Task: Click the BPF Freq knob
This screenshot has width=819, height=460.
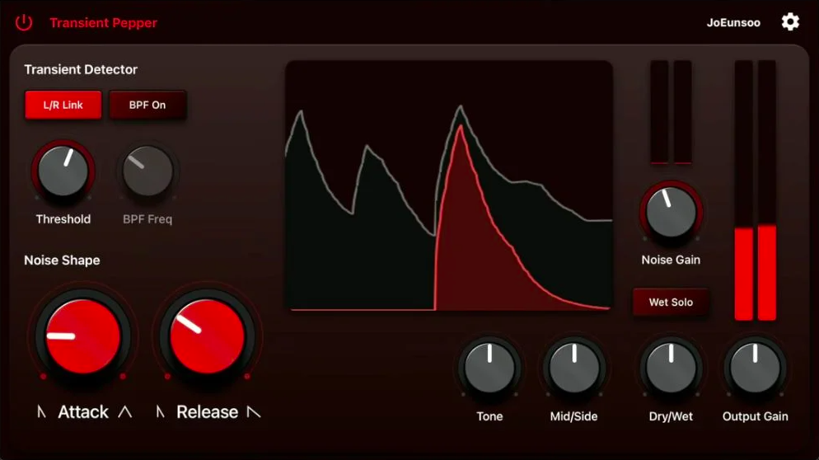Action: (147, 171)
